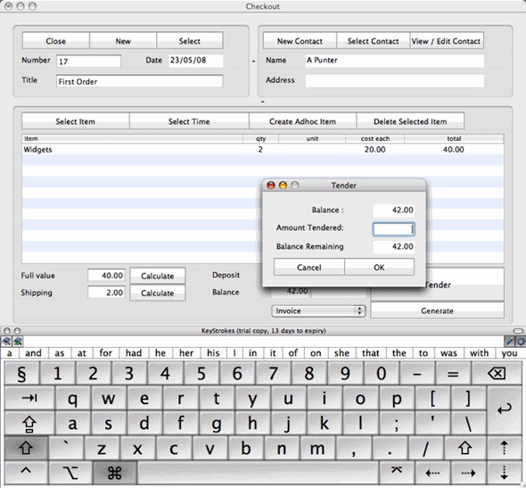
Task: Toggle the control (caret) modifier key
Action: (26, 473)
